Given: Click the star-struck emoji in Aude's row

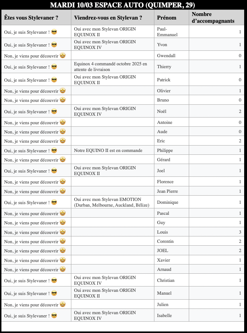Looking at the screenshot, I should (62, 132).
